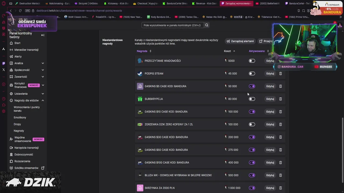Expand Społeczność section chevron
344x193 pixels.
[x=43, y=70]
